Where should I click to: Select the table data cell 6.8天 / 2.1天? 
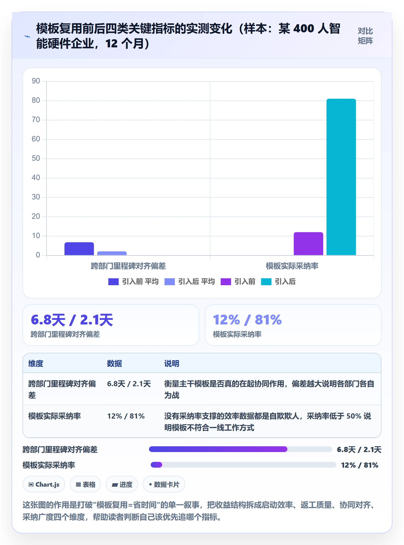(129, 384)
